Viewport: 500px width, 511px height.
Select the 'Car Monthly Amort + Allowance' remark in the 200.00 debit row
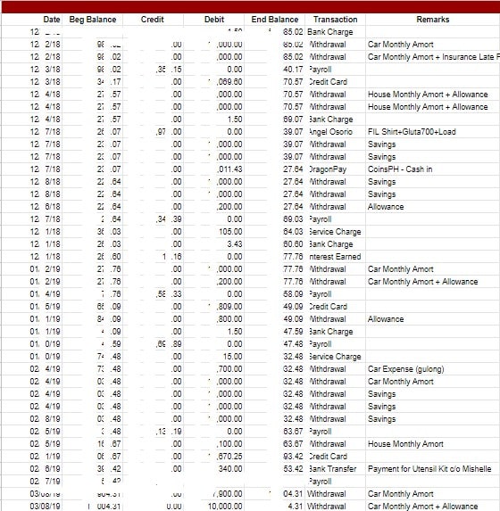[433, 282]
